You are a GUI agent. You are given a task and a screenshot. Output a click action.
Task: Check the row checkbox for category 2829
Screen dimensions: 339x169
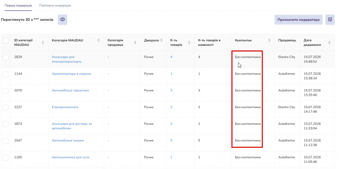point(6,57)
